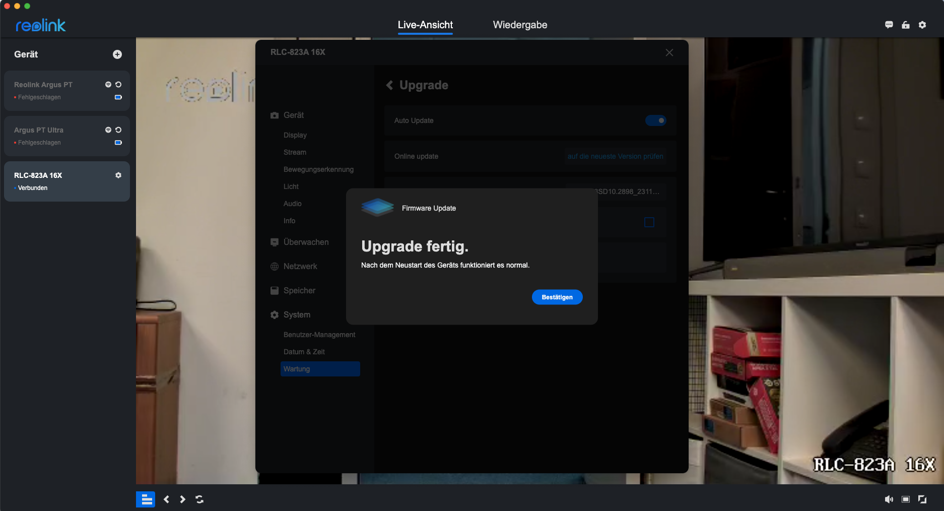Click reconnect icon for Argus PT Ultra
The width and height of the screenshot is (944, 511).
click(118, 130)
